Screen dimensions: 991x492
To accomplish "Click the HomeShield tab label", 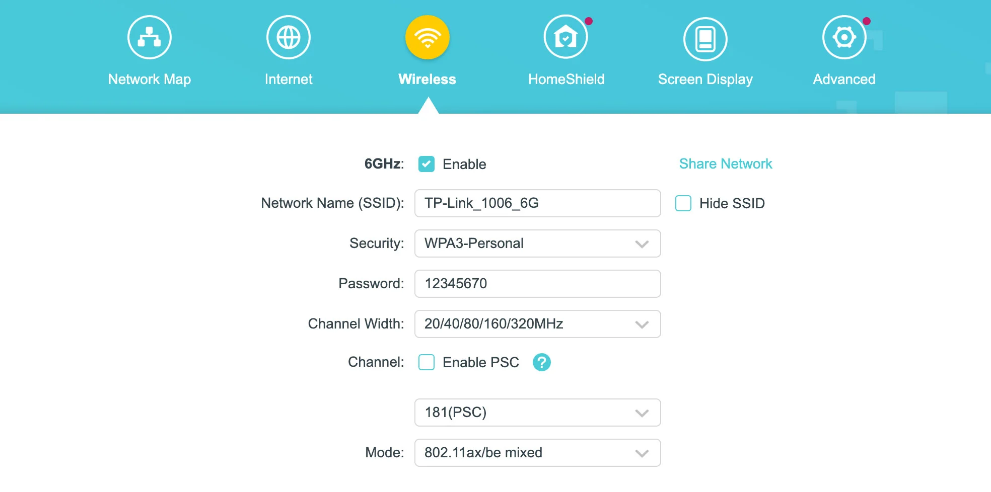I will pos(567,79).
